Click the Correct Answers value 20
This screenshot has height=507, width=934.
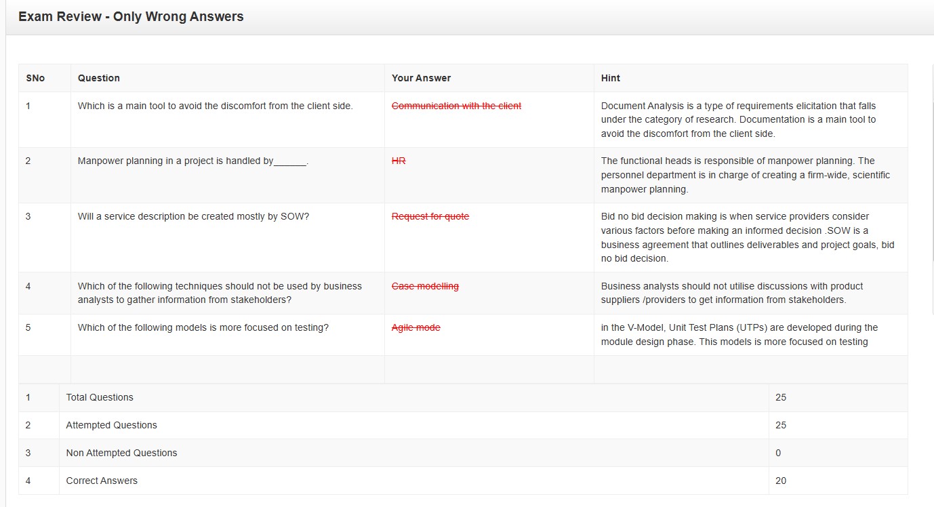pos(781,481)
